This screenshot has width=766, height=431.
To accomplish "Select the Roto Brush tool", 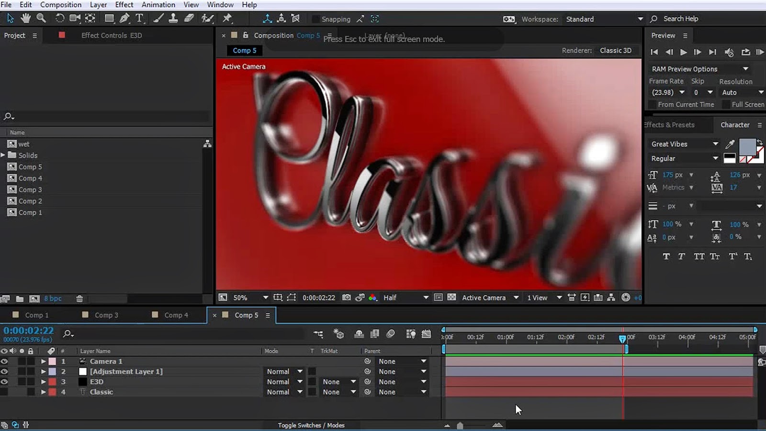I will [208, 18].
